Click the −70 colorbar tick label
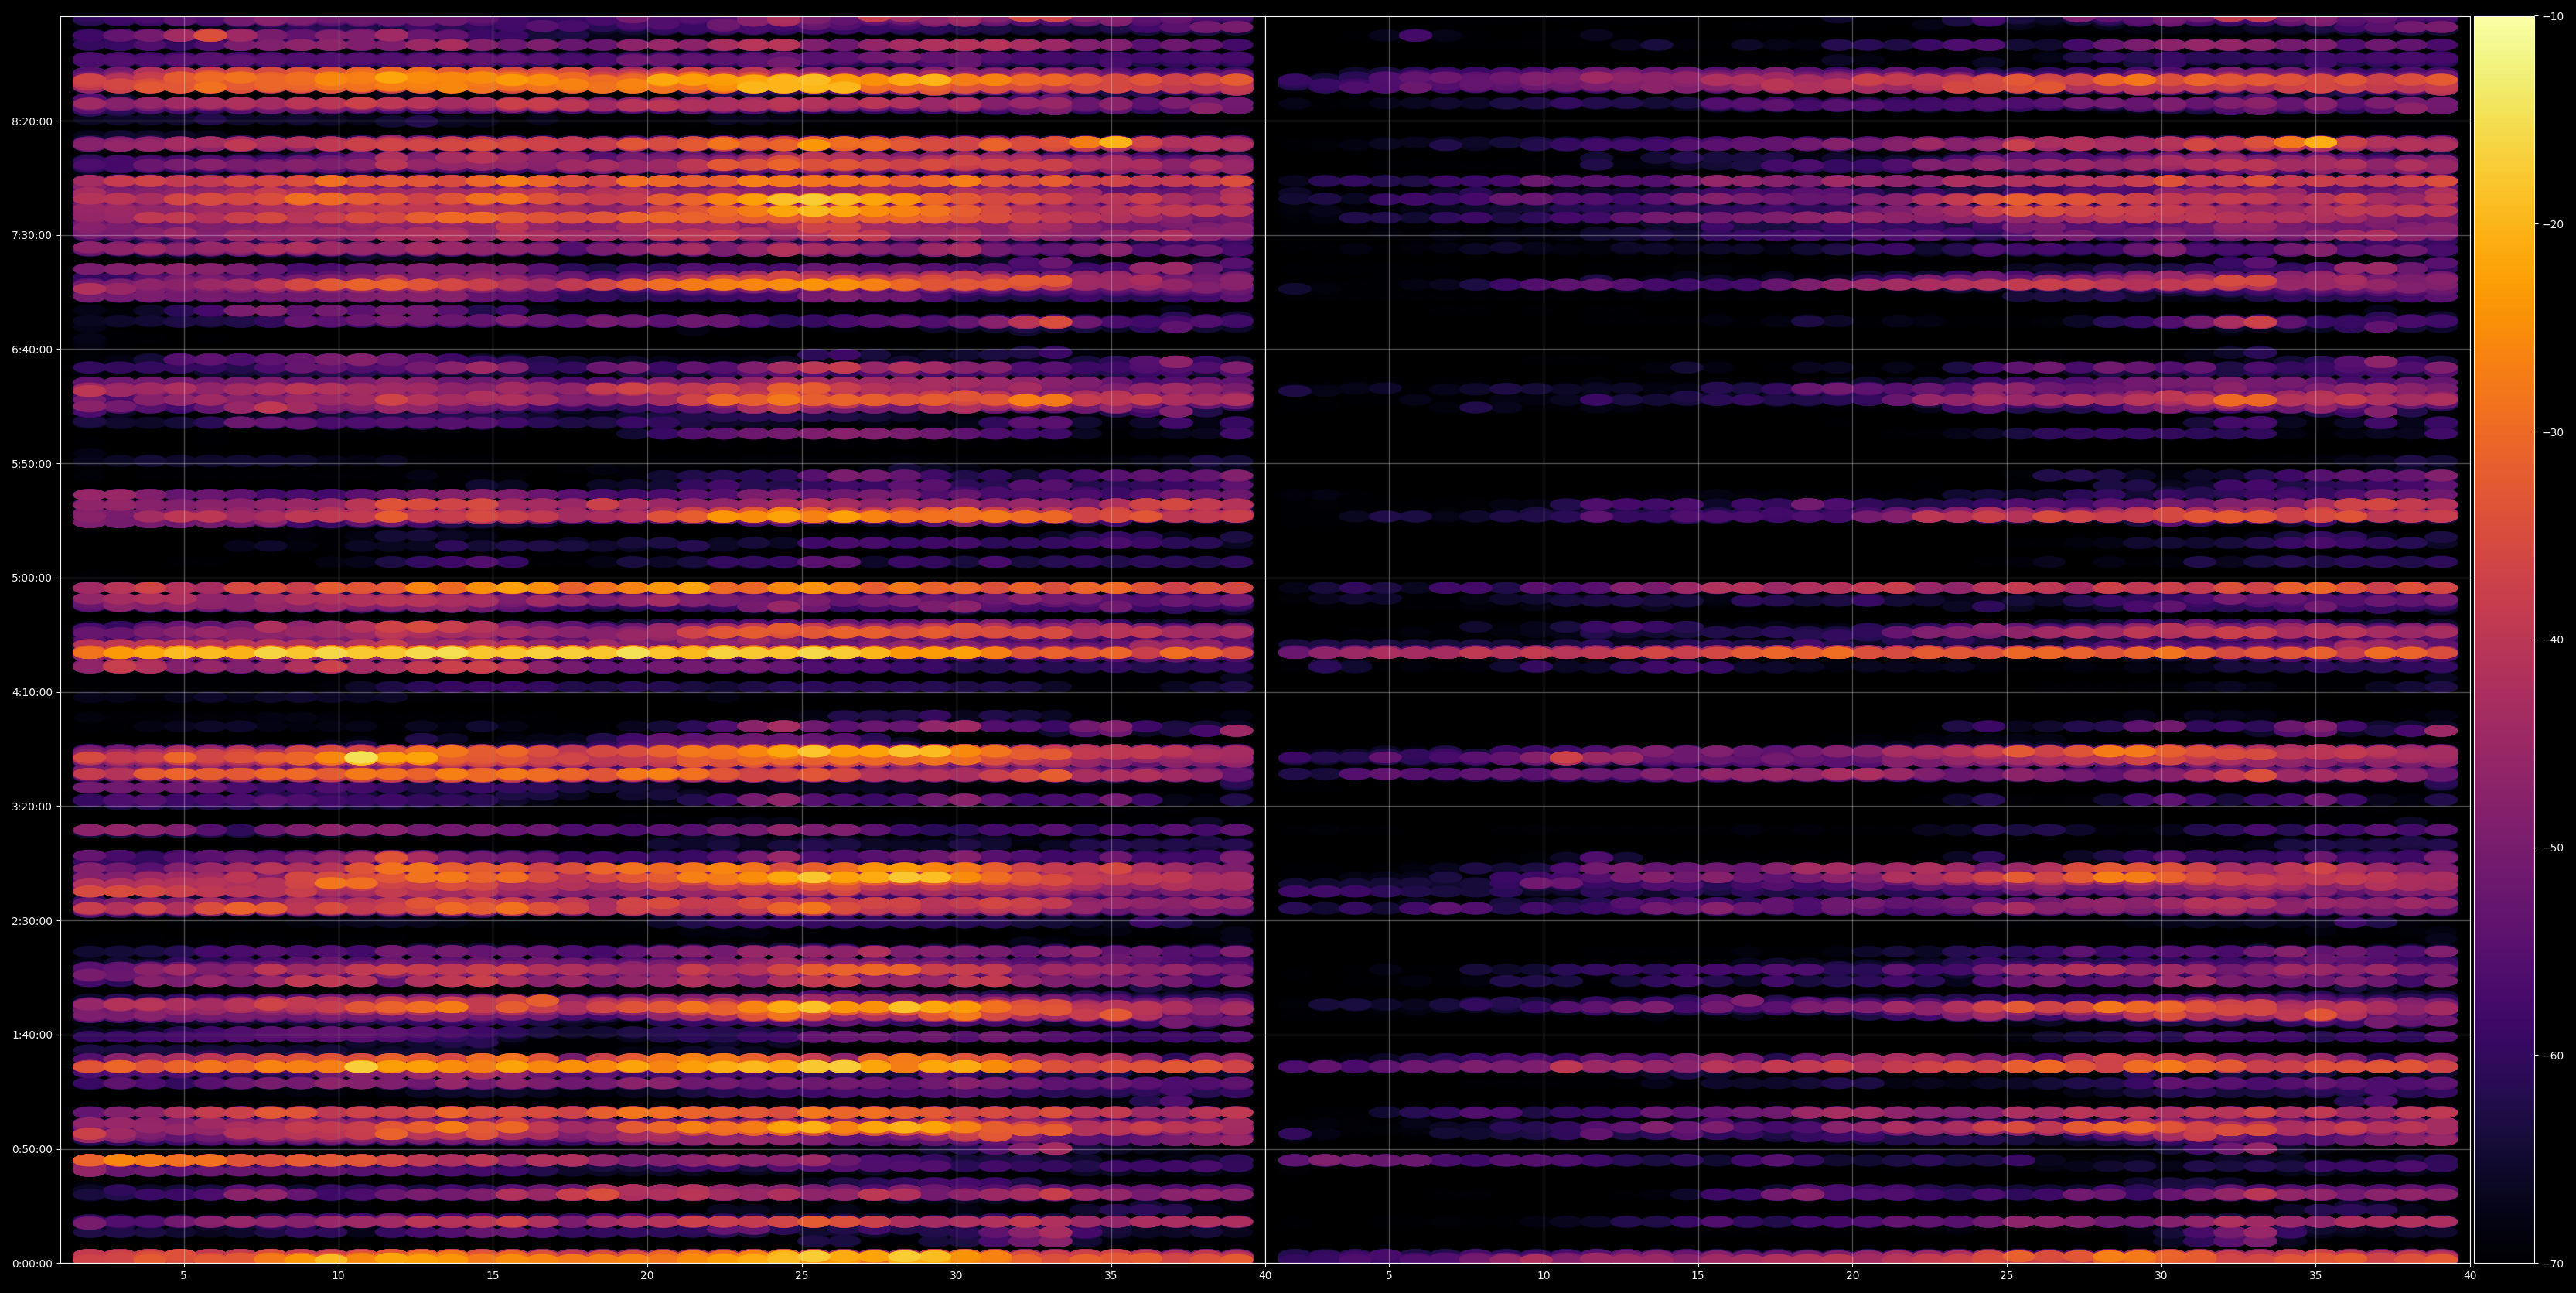The height and width of the screenshot is (1293, 2576). click(2553, 1263)
